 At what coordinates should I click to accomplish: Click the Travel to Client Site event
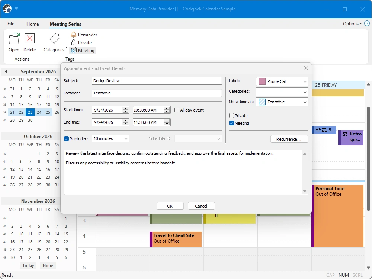176,239
